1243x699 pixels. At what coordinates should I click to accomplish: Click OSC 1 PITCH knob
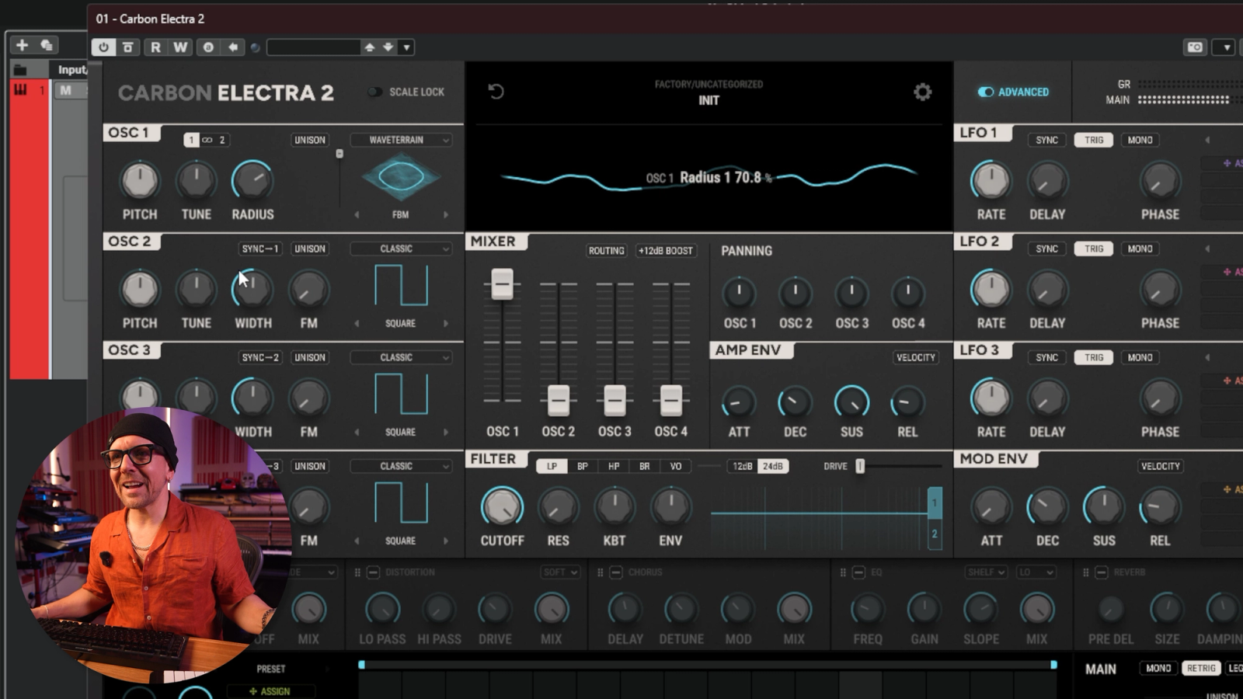[140, 180]
